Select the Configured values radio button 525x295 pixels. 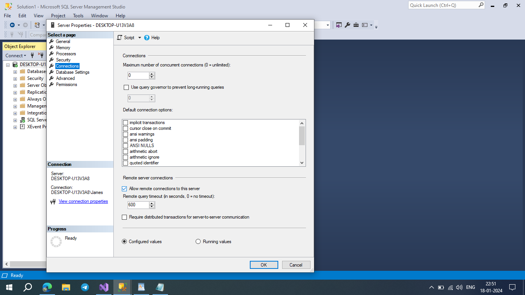[124, 242]
